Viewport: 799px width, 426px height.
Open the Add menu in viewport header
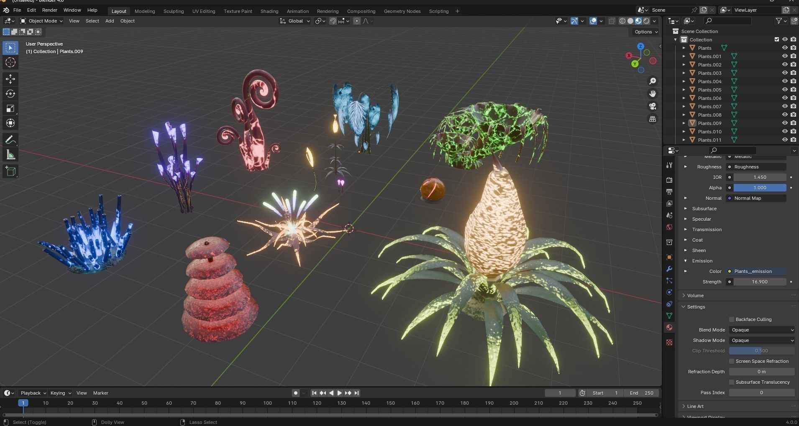tap(110, 21)
